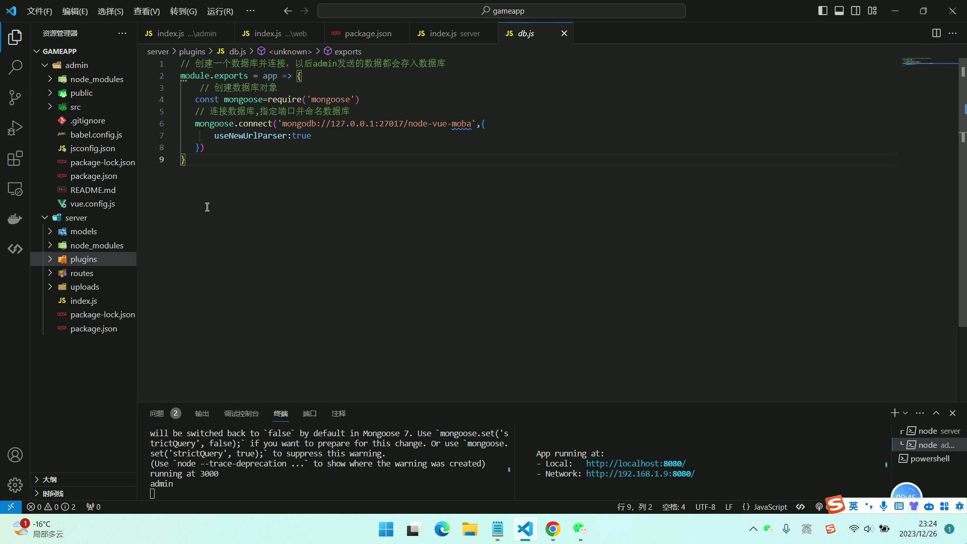Click the network address 192.168.1.9:8080 link
The image size is (967, 544).
tap(639, 473)
